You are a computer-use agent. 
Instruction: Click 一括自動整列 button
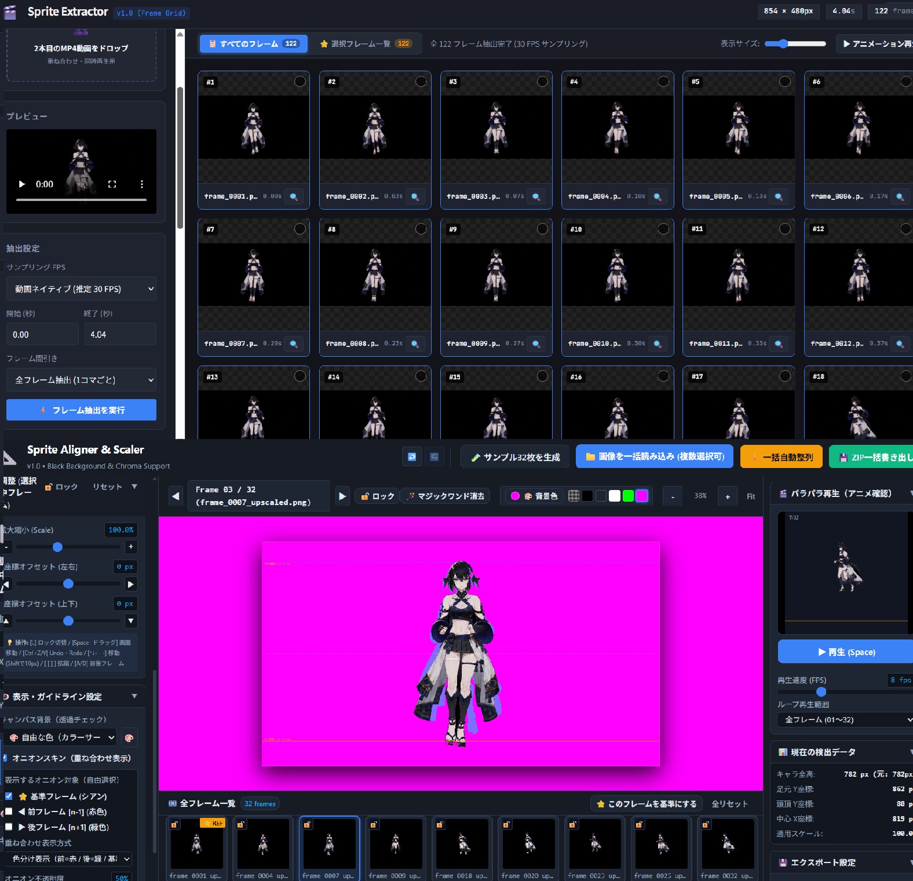coord(782,457)
